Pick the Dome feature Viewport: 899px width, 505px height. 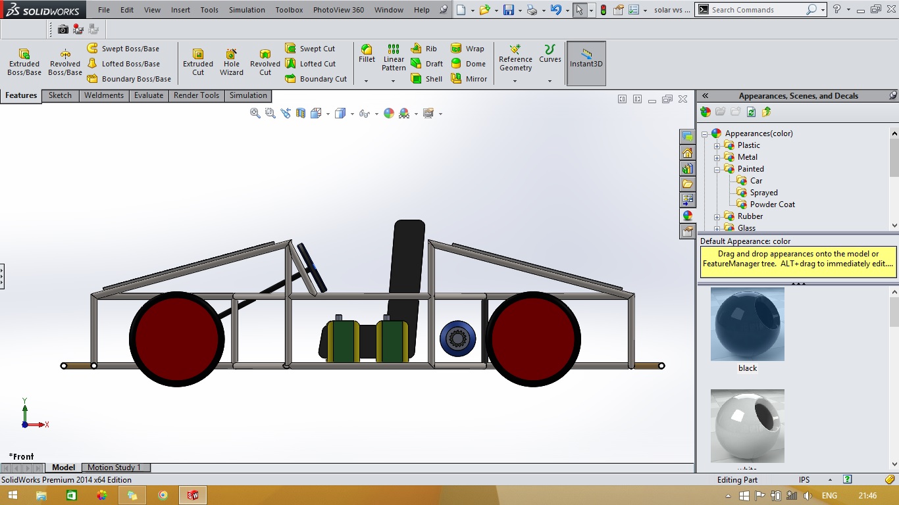(x=468, y=64)
